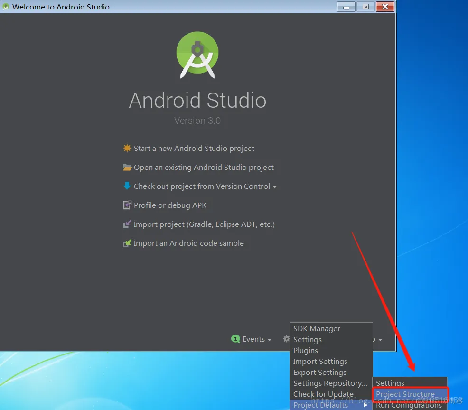
Task: Select Settings Repository... menu entry
Action: tap(331, 383)
